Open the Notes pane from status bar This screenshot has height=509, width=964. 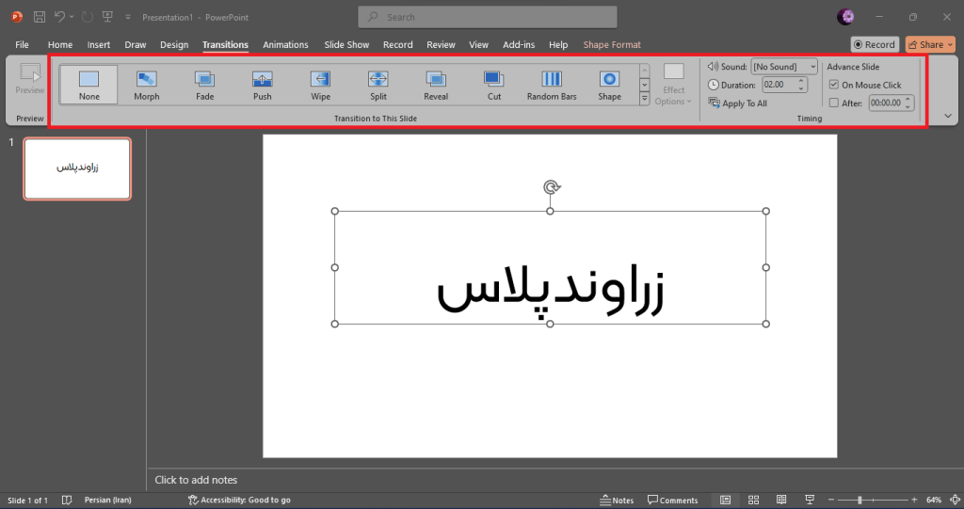click(618, 500)
